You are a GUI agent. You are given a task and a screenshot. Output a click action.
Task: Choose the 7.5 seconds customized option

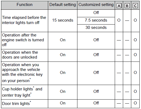click(96, 20)
